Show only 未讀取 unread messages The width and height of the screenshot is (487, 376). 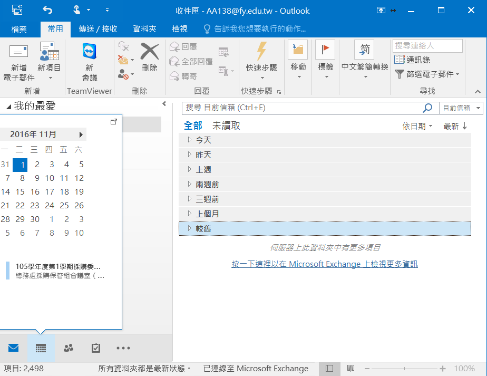pyautogui.click(x=226, y=126)
